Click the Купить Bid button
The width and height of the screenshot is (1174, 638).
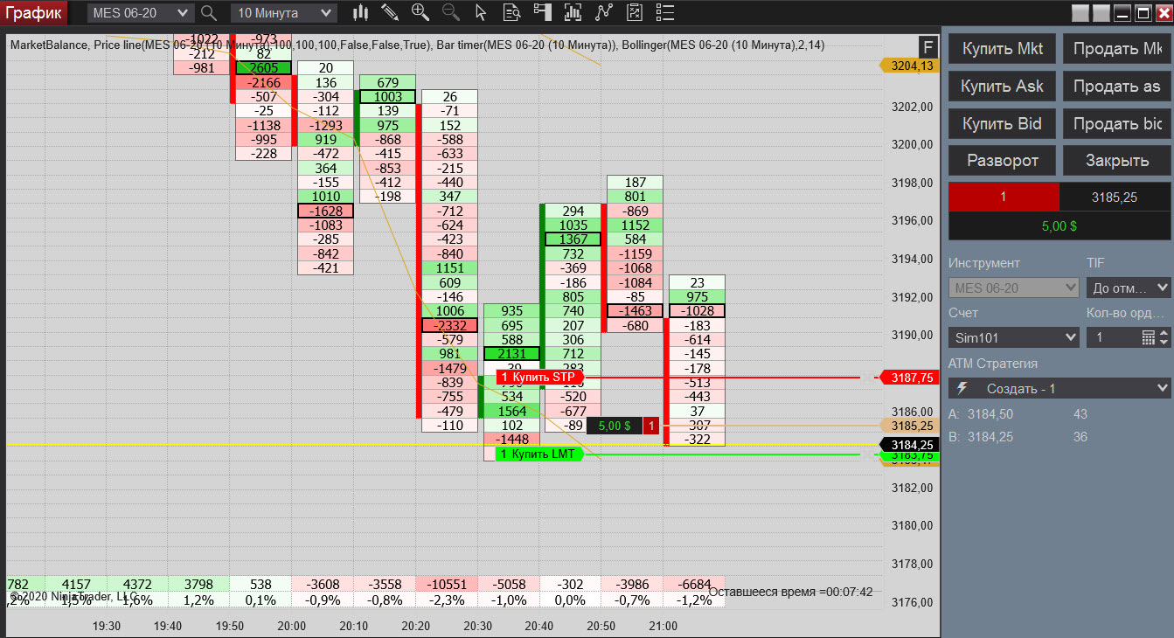[x=1002, y=124]
